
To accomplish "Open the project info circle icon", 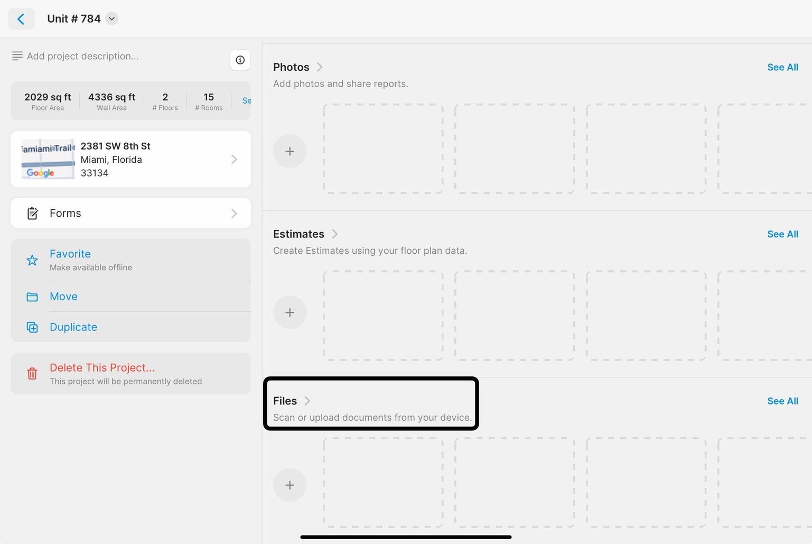I will tap(240, 60).
